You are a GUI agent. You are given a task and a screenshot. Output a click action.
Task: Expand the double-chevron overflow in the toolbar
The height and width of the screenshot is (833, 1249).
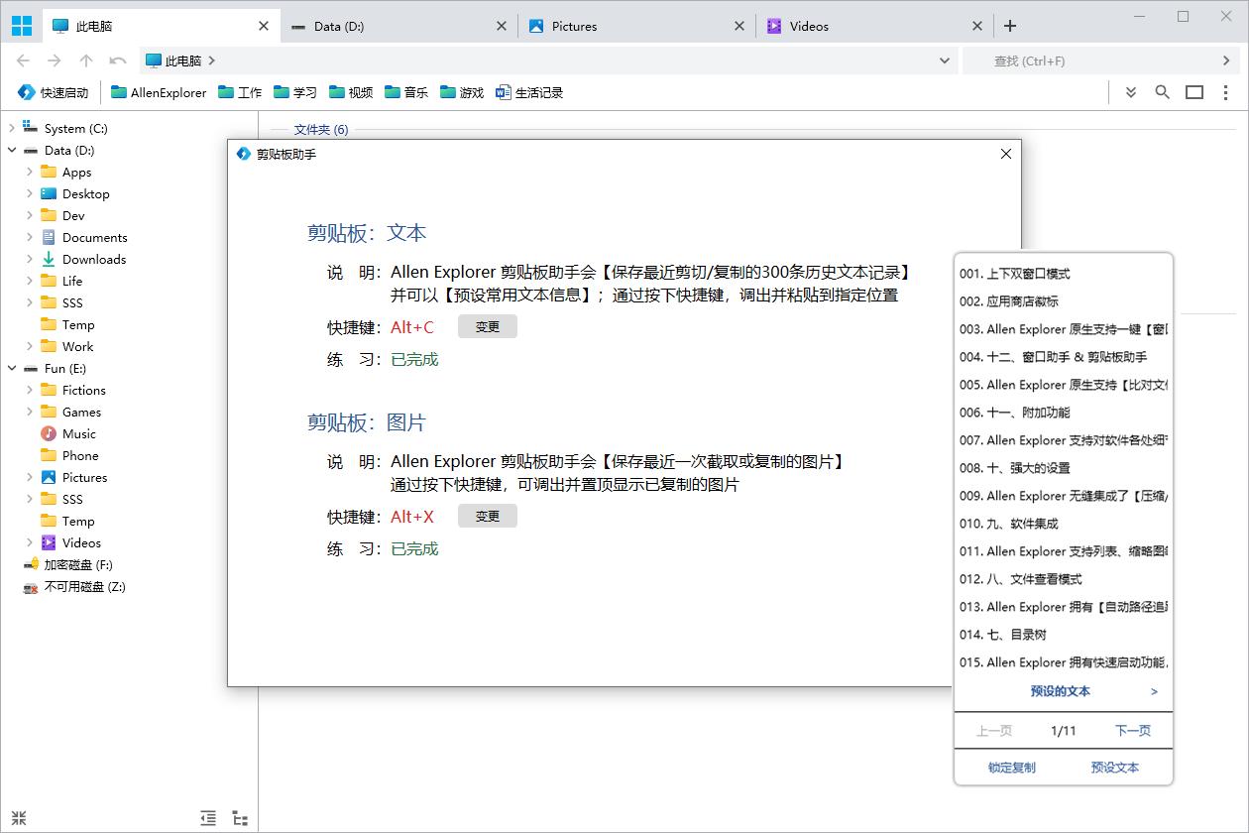tap(1130, 91)
